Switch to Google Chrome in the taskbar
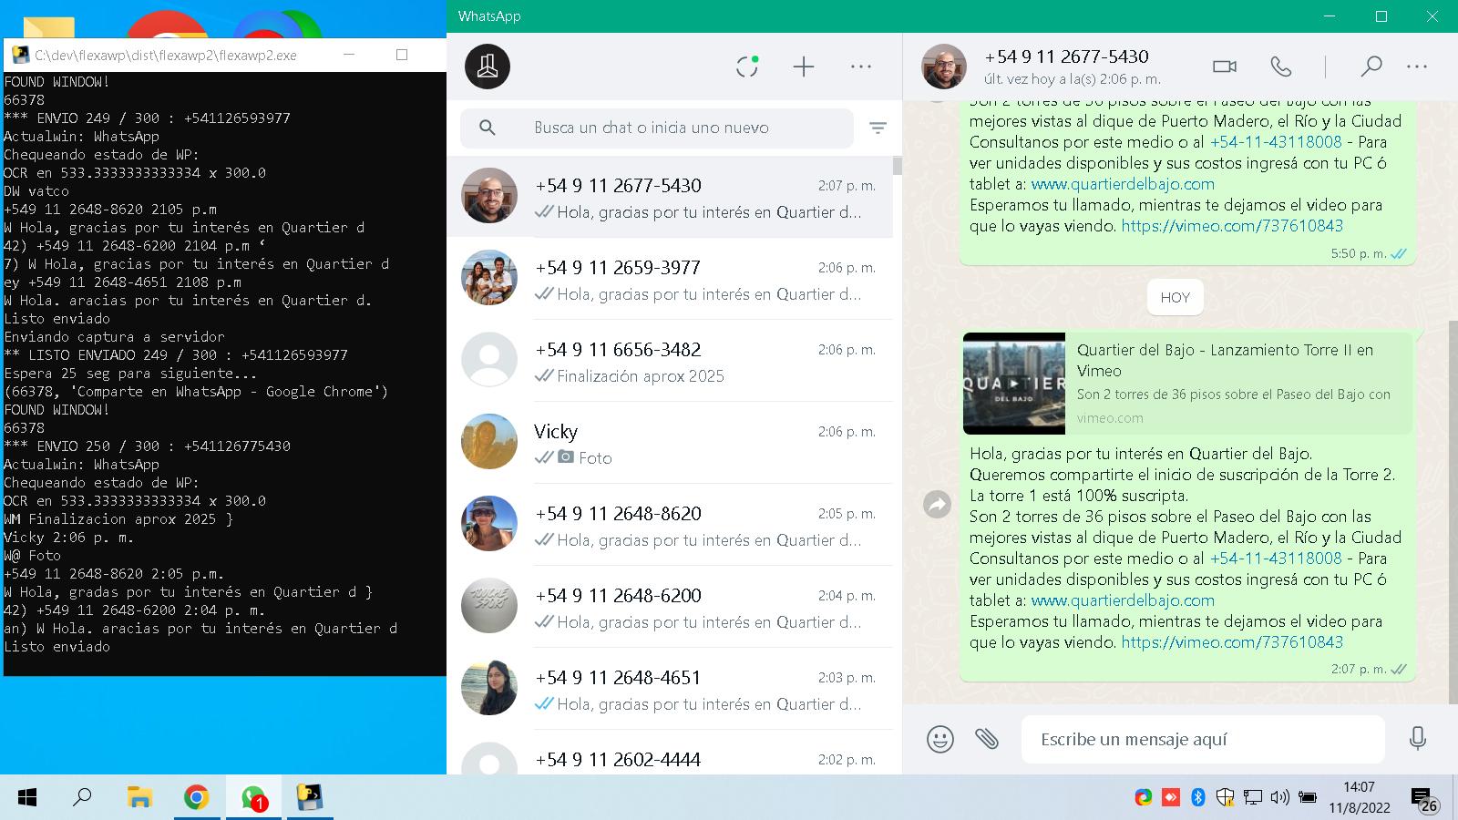The height and width of the screenshot is (820, 1458). click(x=196, y=798)
